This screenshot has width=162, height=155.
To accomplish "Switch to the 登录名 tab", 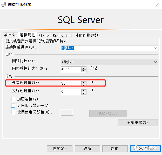I will pyautogui.click(x=10, y=35).
